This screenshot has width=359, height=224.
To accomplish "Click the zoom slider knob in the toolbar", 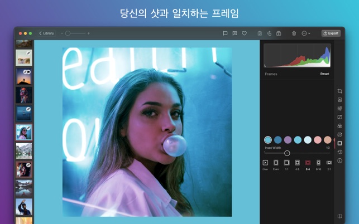I will coord(68,33).
